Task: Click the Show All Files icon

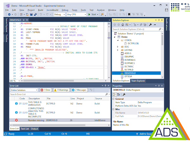Action: [x=145, y=25]
